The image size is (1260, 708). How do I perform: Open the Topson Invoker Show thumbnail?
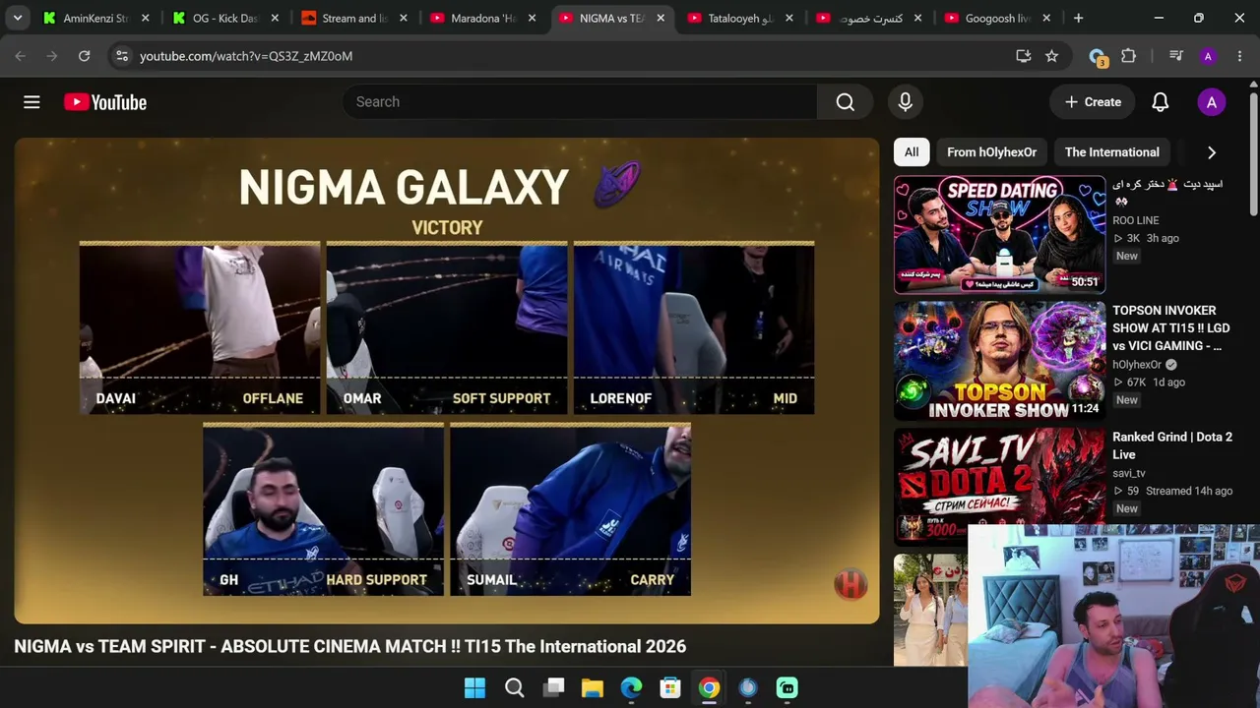pos(999,361)
